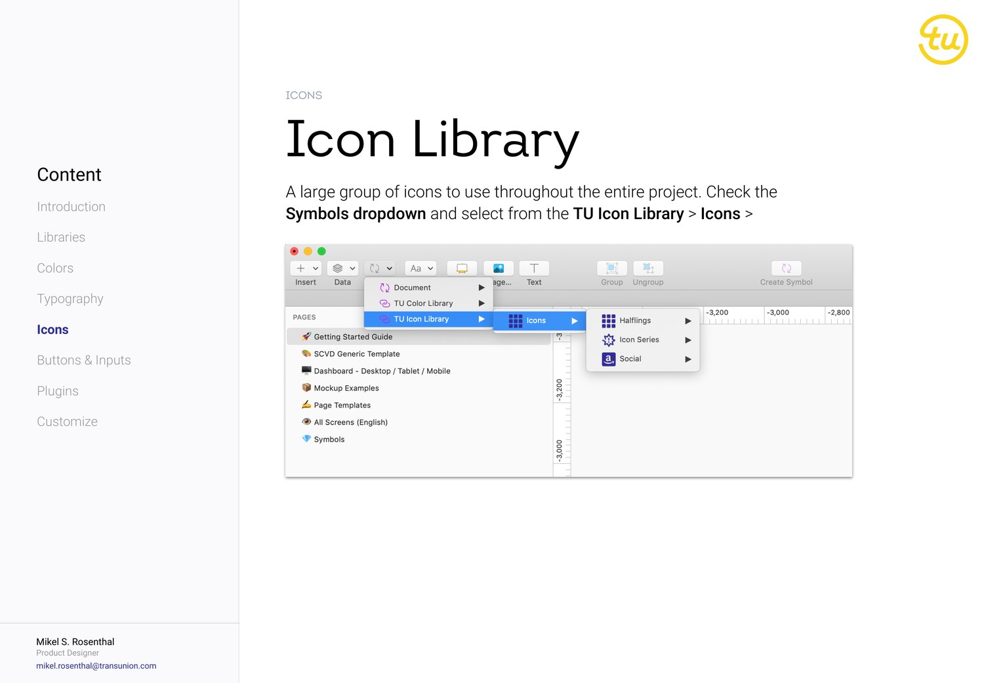The height and width of the screenshot is (683, 984).
Task: Open the Libraries section link
Action: [x=61, y=238]
